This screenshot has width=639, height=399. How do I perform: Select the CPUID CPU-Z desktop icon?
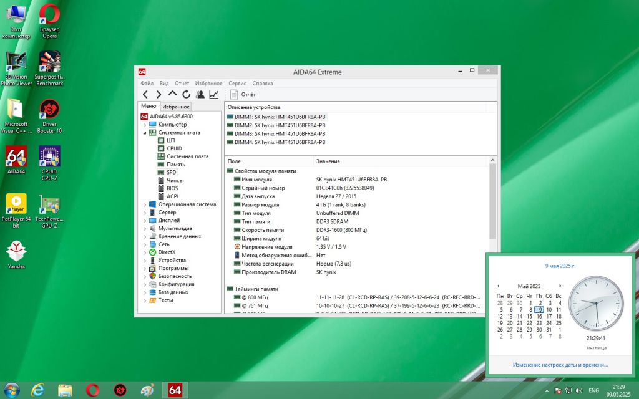(x=49, y=163)
